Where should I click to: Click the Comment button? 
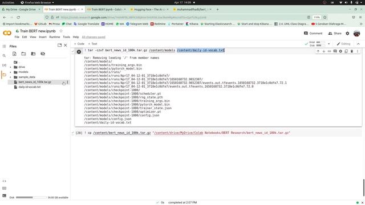point(313,34)
